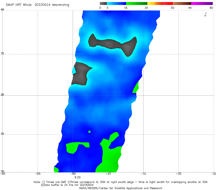Click the color bar label '50'
This screenshot has width=216, height=190.
click(173, 8)
